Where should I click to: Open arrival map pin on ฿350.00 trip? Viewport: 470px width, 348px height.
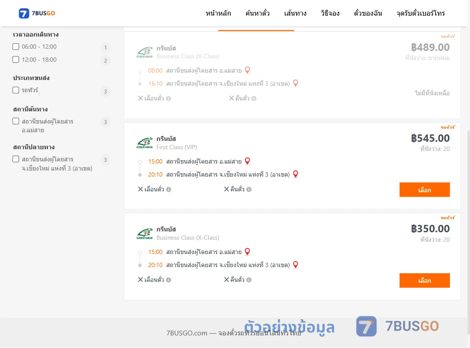295,264
